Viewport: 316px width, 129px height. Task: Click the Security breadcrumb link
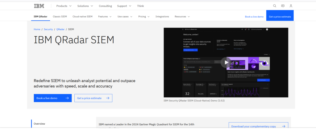pos(48,29)
